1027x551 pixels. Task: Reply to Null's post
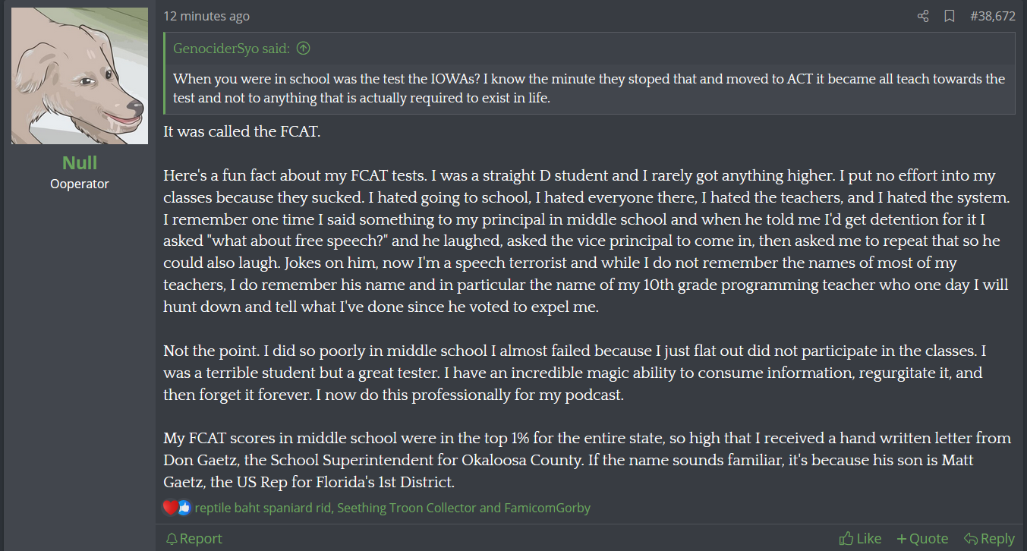coord(989,538)
